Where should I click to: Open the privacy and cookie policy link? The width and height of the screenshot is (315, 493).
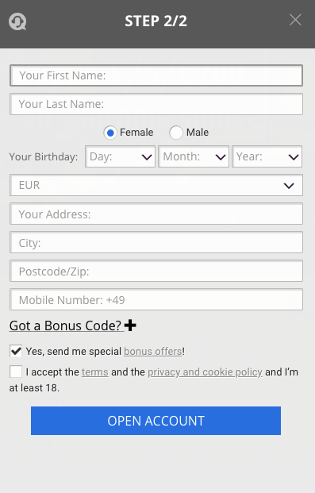[205, 372]
